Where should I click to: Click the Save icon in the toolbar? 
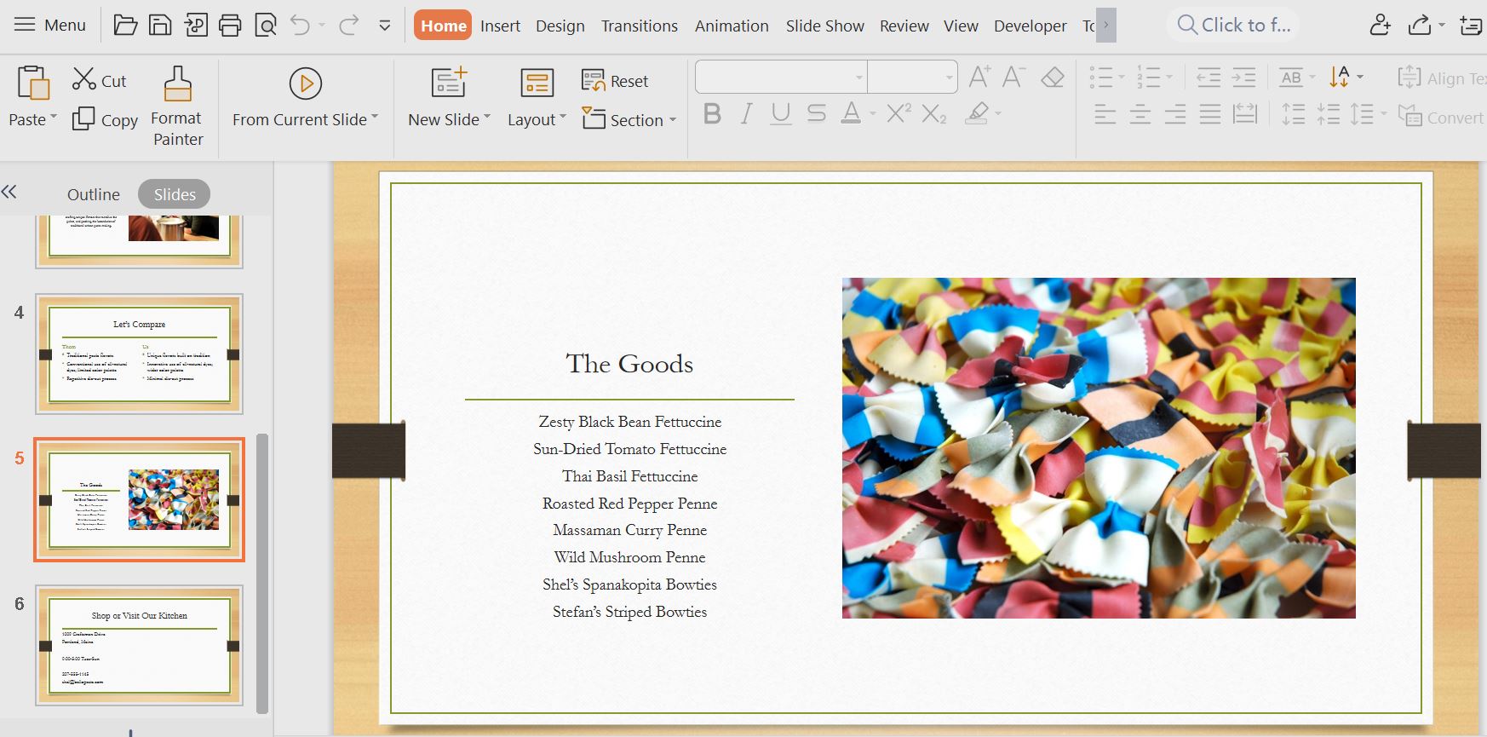160,26
